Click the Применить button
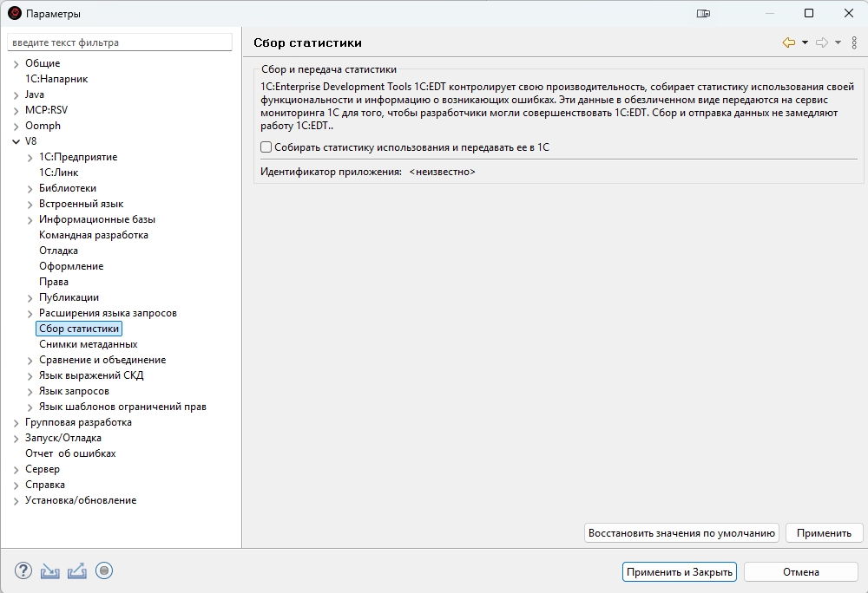This screenshot has height=593, width=868. tap(824, 533)
